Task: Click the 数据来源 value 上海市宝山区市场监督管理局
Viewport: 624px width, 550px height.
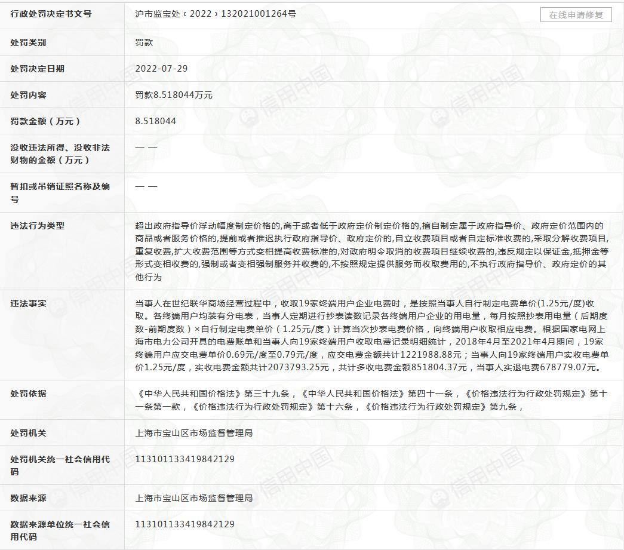Action: click(194, 498)
